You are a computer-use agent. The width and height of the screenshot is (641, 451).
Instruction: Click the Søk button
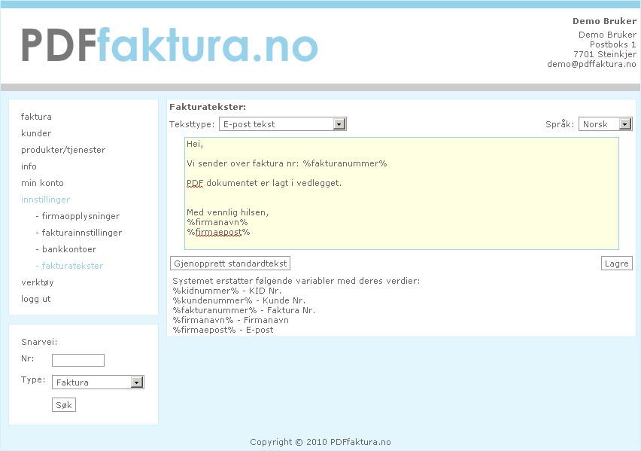pyautogui.click(x=64, y=405)
